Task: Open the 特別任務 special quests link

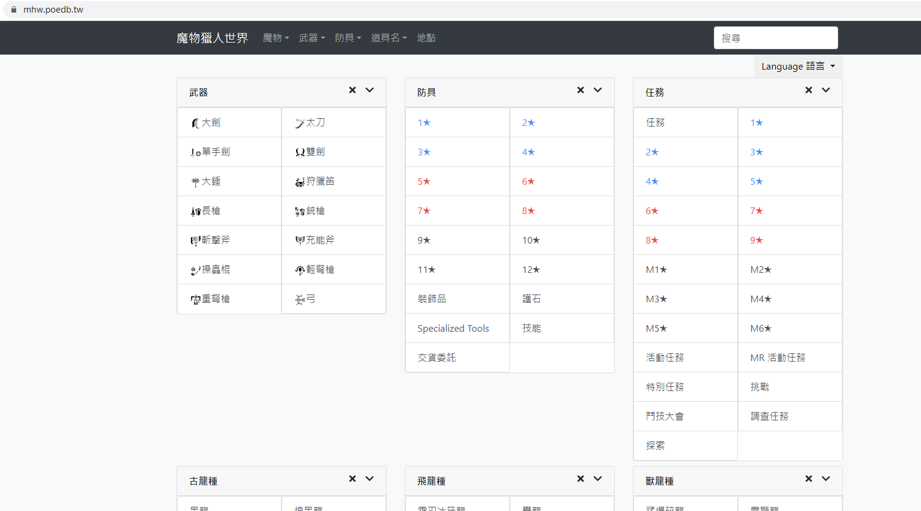Action: [665, 387]
